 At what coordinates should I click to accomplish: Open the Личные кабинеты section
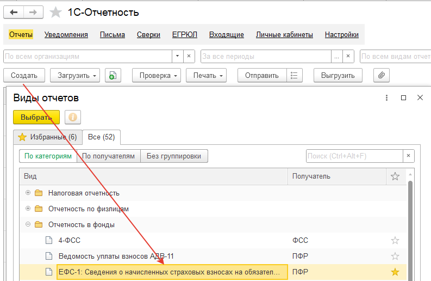(284, 34)
